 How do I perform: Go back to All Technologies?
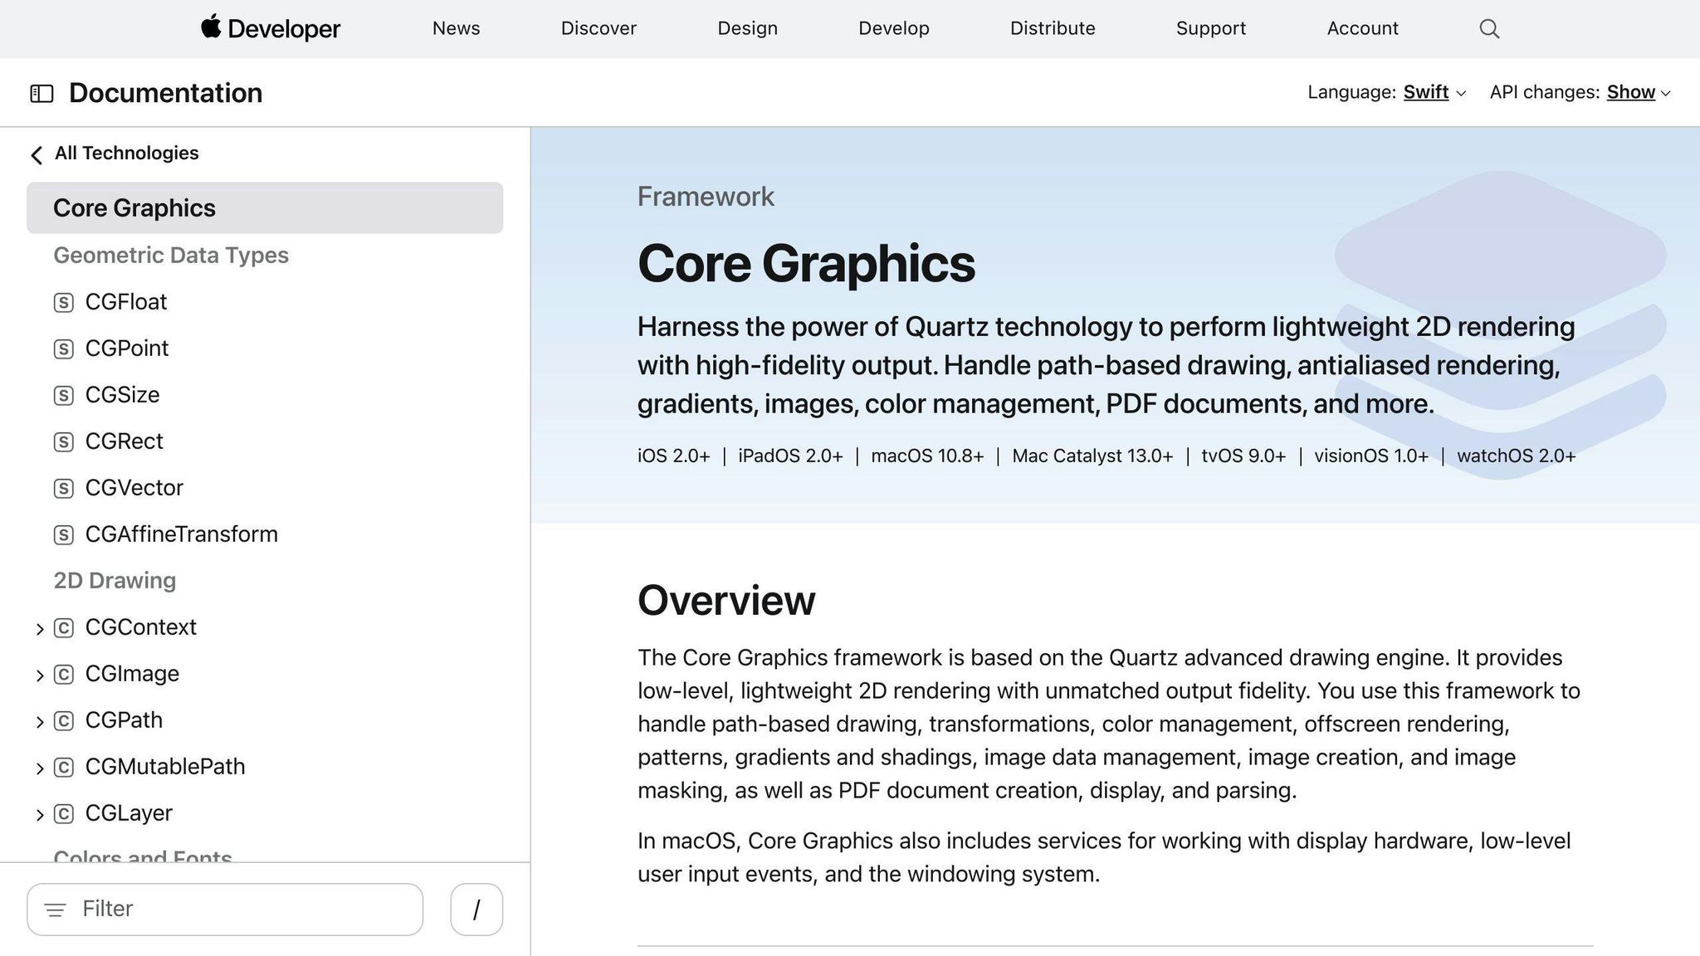tap(126, 153)
